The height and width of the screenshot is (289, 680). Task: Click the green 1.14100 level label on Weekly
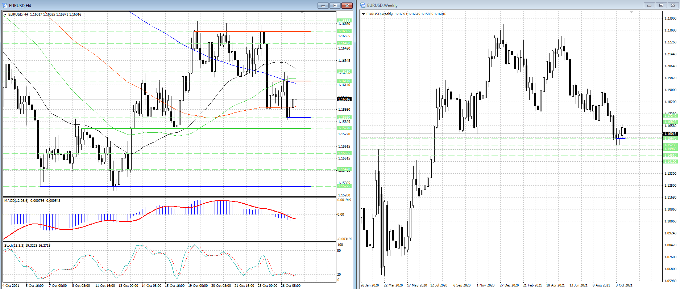point(670,162)
